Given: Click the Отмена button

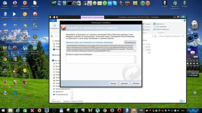Looking at the screenshot, I should [136, 83].
